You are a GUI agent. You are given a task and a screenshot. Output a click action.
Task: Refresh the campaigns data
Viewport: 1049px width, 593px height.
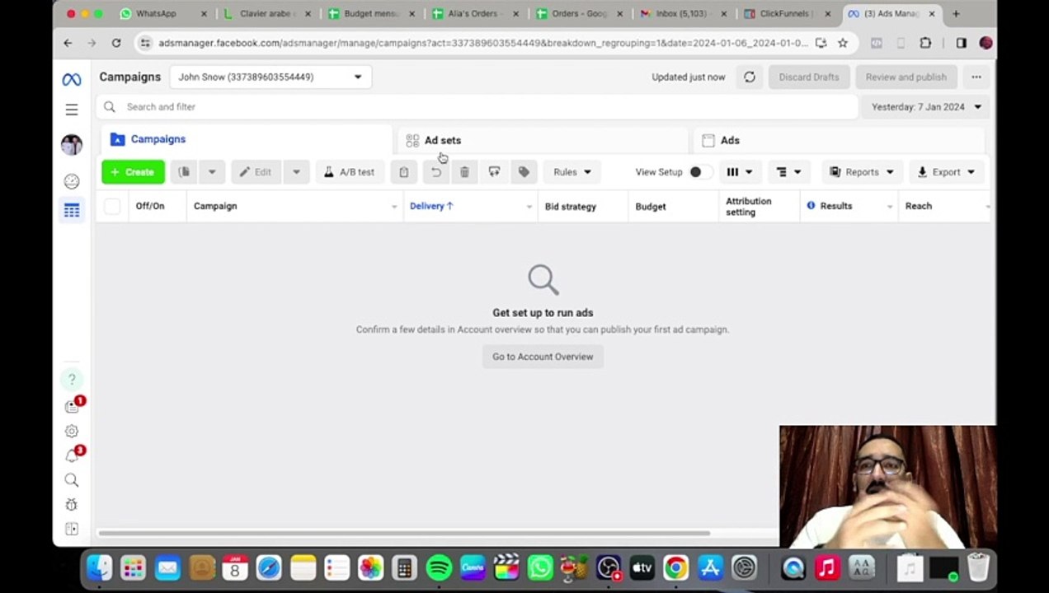coord(749,77)
